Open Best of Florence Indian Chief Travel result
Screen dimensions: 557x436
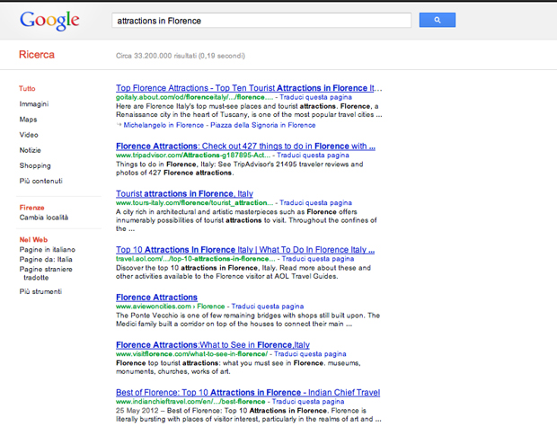(248, 392)
